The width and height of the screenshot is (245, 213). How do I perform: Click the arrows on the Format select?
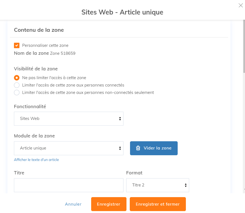186,185
